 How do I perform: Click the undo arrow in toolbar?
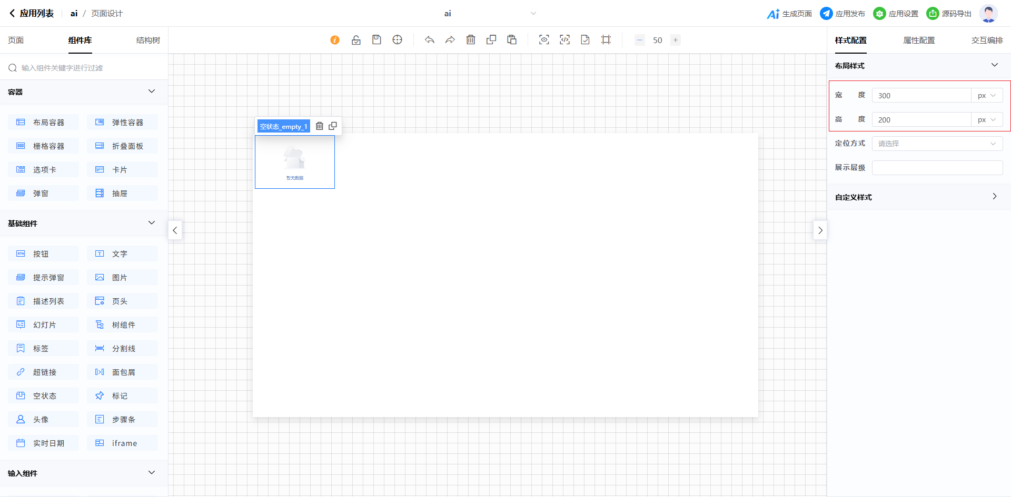click(x=430, y=40)
